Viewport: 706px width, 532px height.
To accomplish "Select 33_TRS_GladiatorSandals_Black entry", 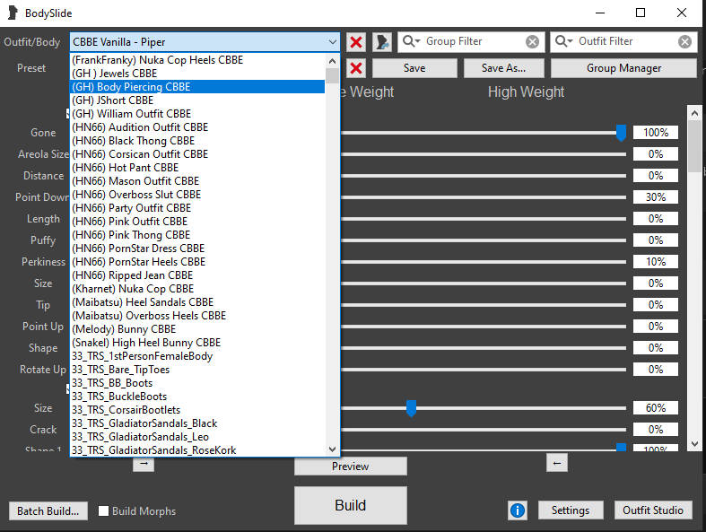I will (x=197, y=423).
